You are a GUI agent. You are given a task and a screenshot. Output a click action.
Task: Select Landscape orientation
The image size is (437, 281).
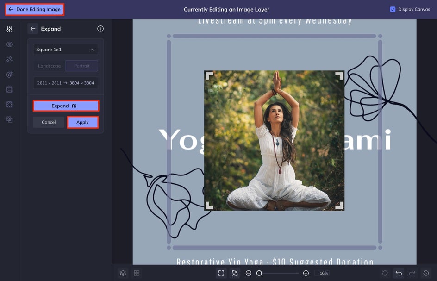click(x=50, y=66)
